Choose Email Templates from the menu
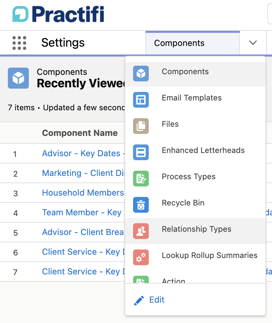272x323 pixels. point(195,100)
